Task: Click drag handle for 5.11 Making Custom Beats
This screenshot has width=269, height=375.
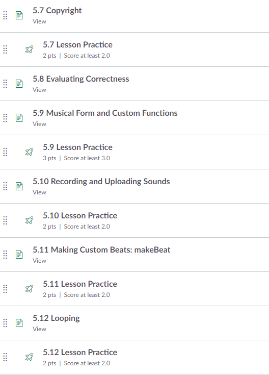Action: click(x=5, y=255)
